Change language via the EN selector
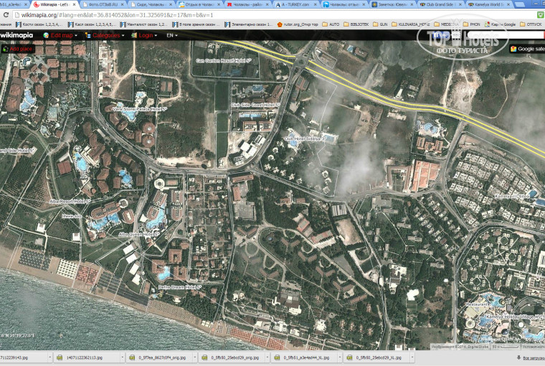The height and width of the screenshot is (366, 545). [x=172, y=35]
